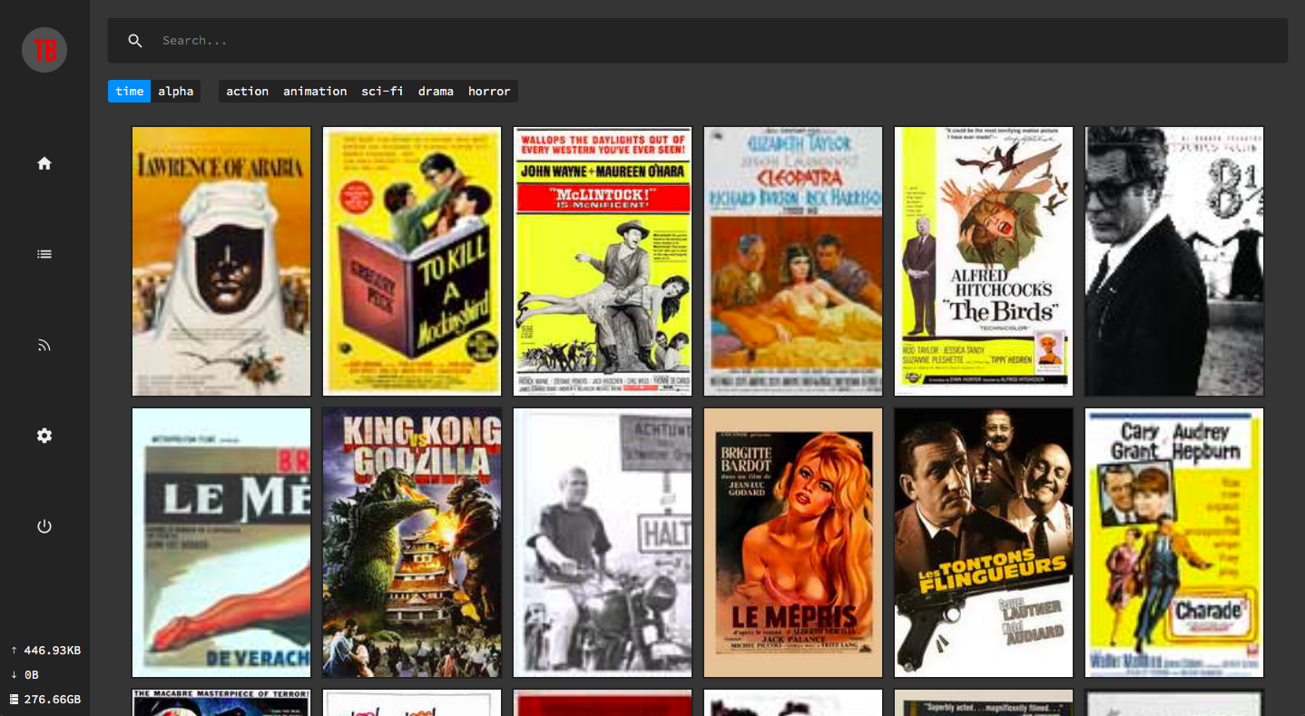
Task: Sort movies by time
Action: pos(129,91)
